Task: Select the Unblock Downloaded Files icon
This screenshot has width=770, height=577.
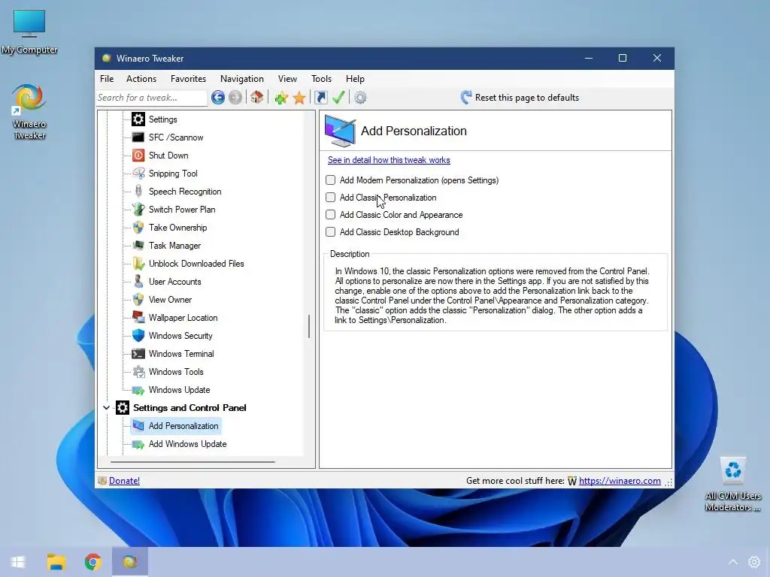Action: coord(138,264)
